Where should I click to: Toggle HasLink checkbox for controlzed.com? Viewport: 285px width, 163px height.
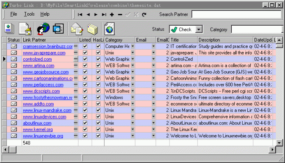(98, 59)
